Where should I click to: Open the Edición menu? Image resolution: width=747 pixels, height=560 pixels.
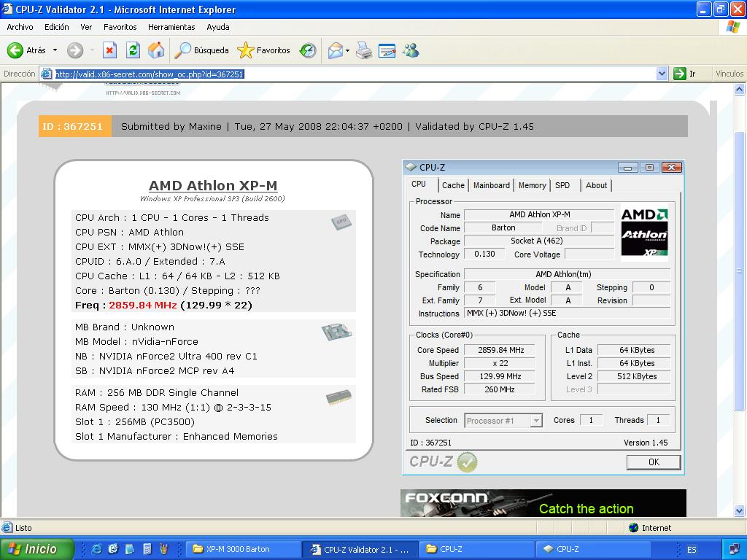(x=57, y=27)
